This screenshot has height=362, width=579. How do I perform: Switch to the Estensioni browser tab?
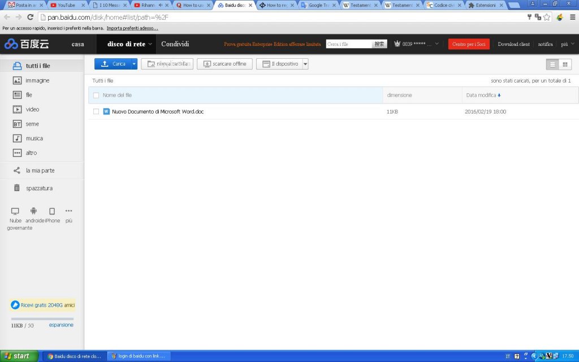tap(486, 5)
